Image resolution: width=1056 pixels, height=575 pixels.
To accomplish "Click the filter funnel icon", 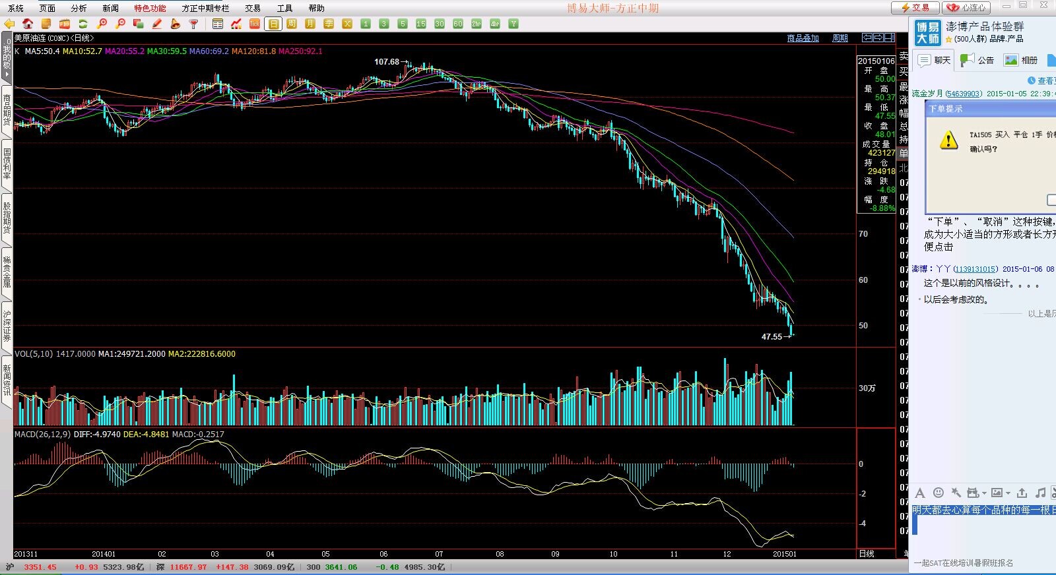I will pos(194,24).
